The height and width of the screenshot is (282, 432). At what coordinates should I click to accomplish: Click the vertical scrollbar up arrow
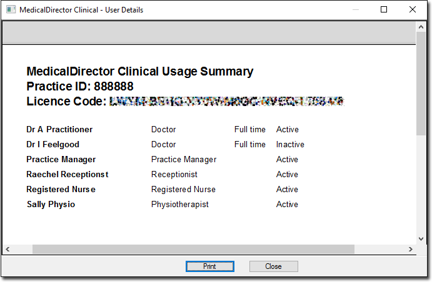(421, 27)
